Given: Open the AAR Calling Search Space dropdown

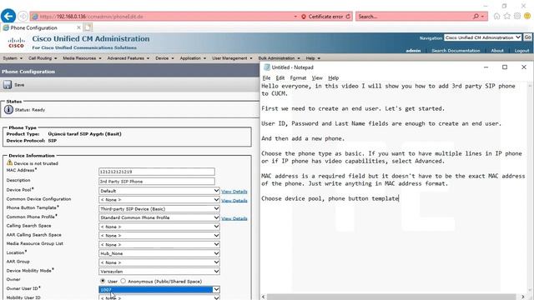Looking at the screenshot, I should [x=159, y=235].
